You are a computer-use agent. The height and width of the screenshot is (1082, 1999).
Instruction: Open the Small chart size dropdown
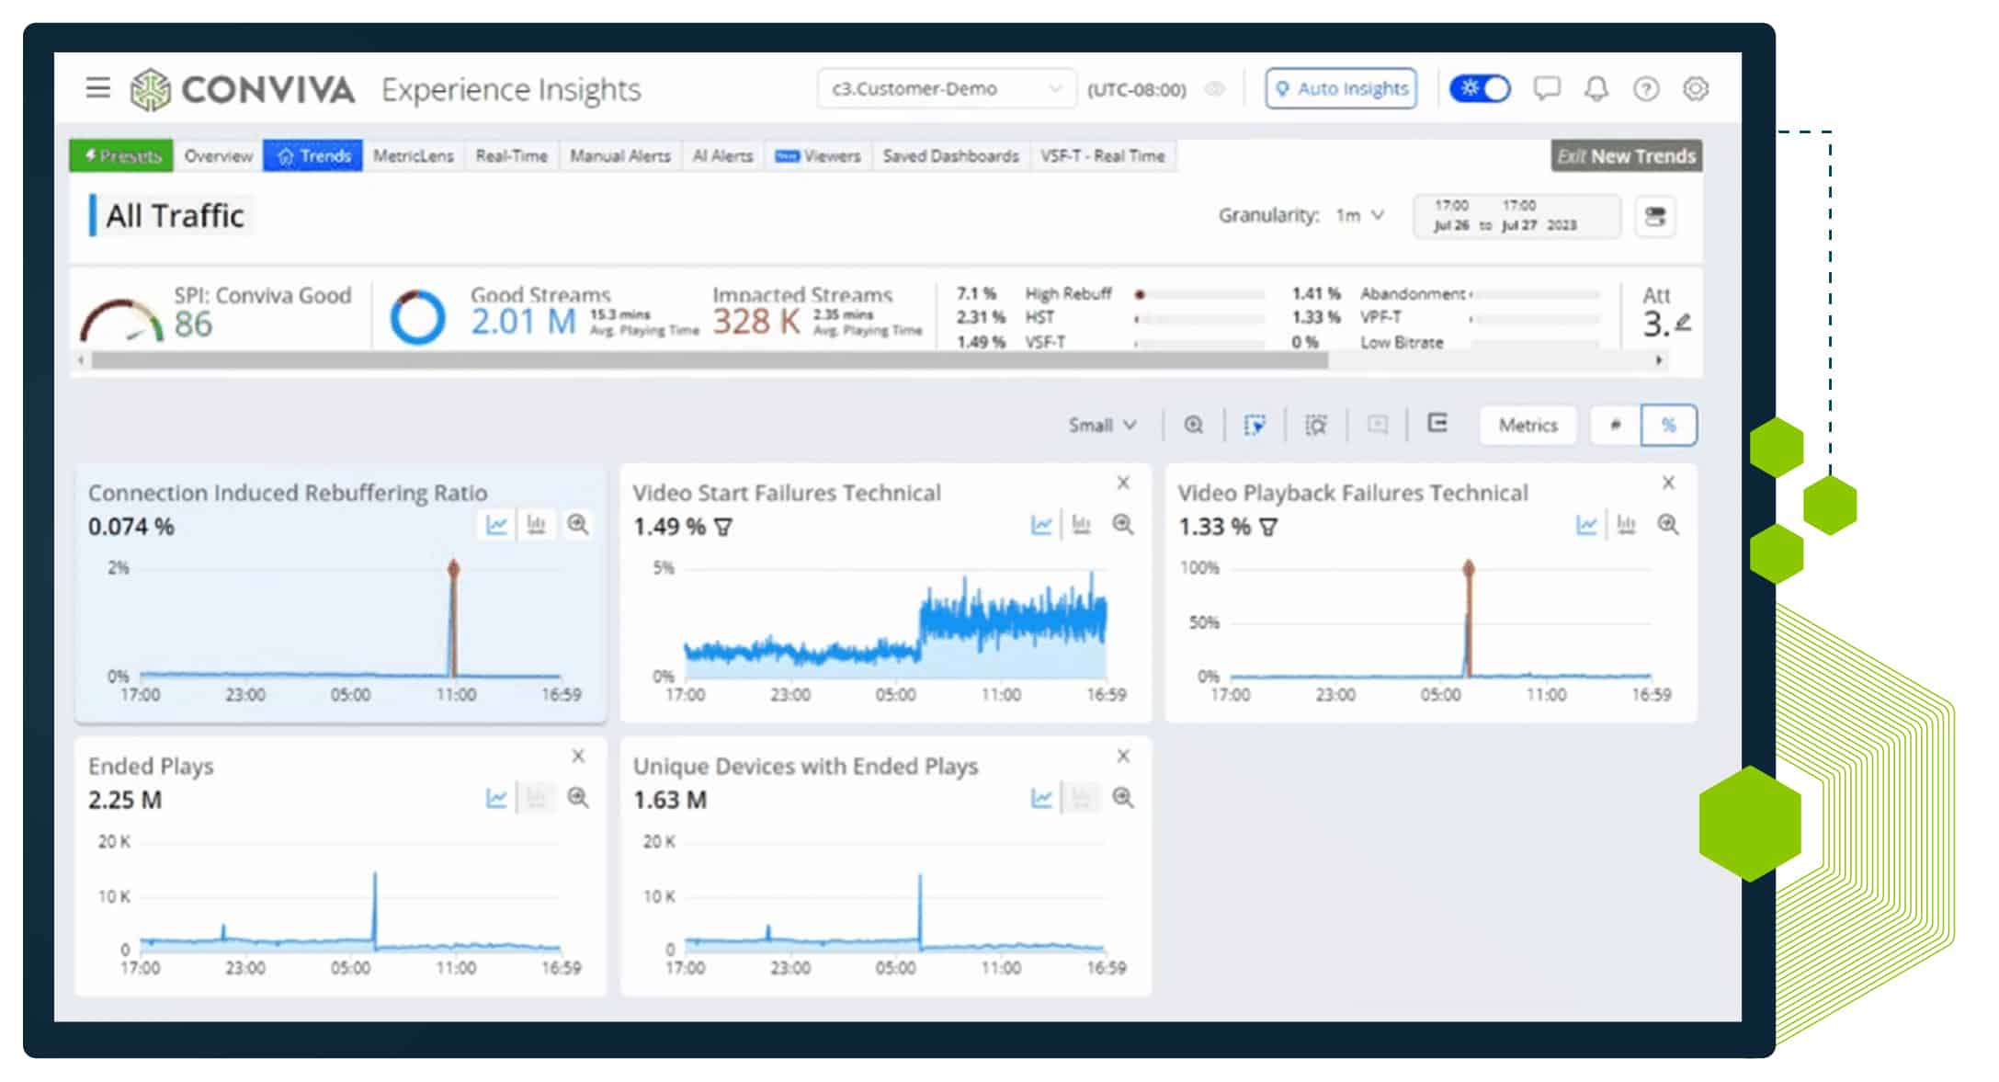1102,425
